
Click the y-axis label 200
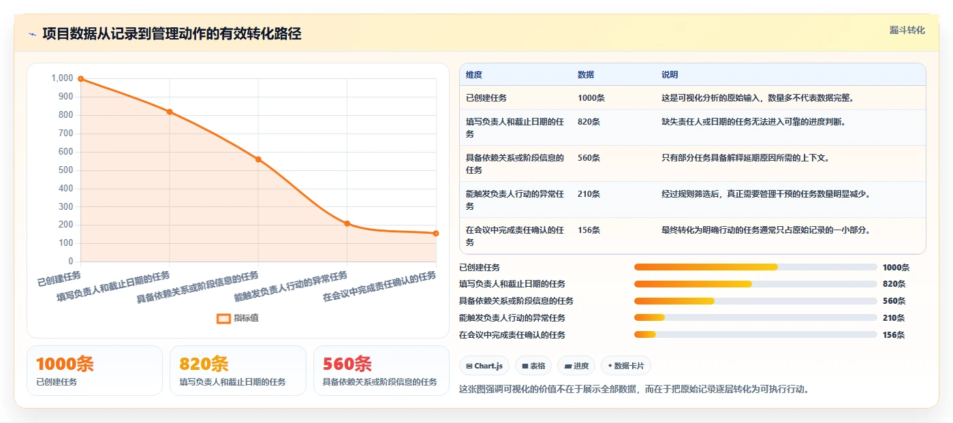click(65, 225)
